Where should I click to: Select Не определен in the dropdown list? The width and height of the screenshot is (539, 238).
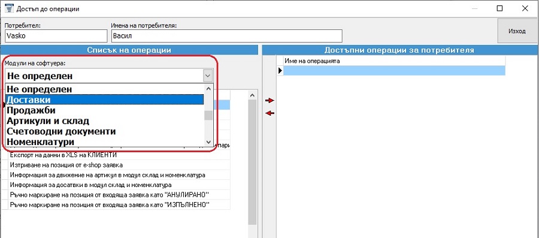(x=104, y=89)
